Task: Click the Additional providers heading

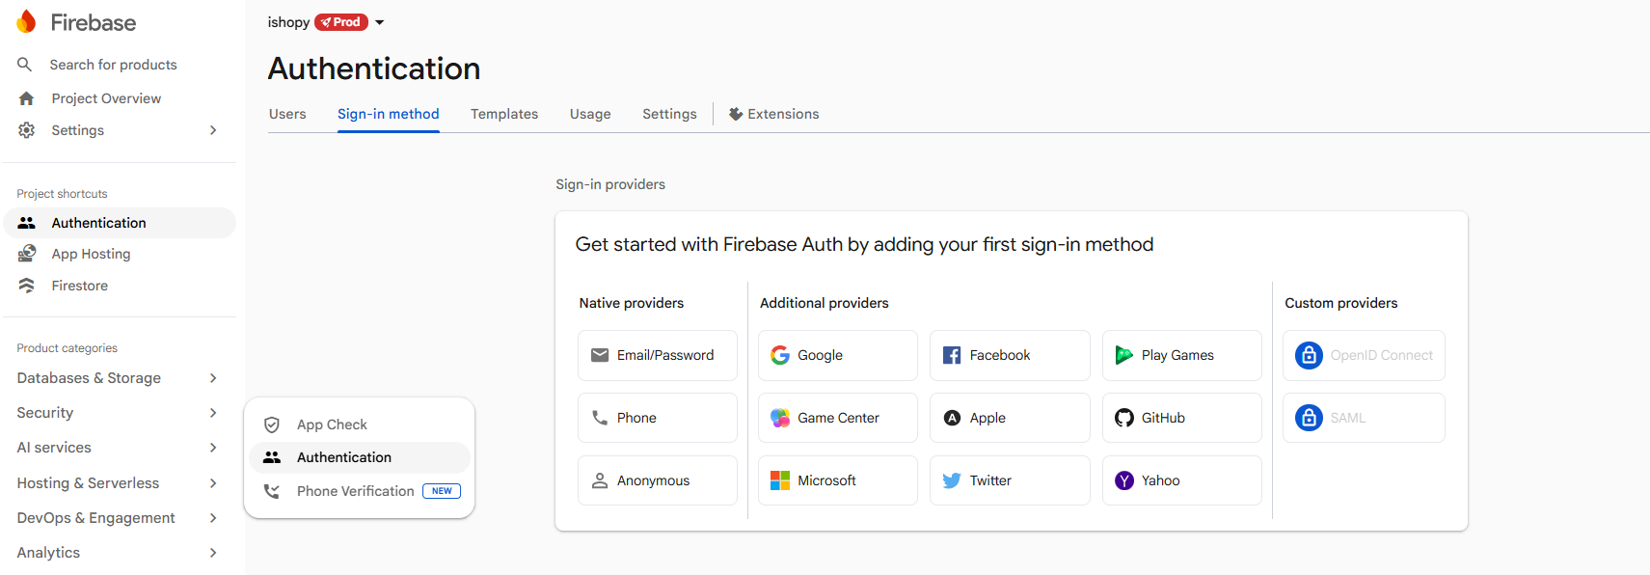Action: click(825, 303)
